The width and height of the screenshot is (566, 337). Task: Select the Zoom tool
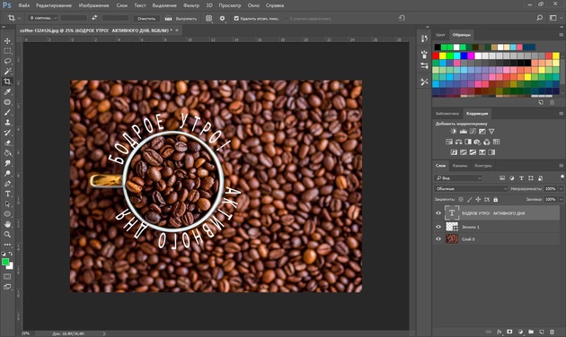pyautogui.click(x=7, y=235)
